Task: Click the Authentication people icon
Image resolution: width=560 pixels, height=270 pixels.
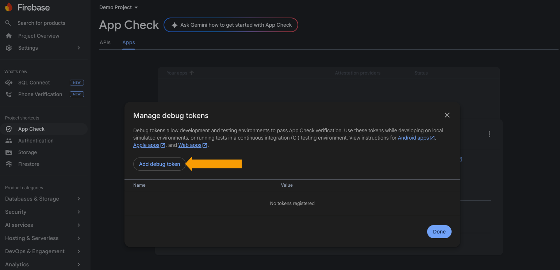Action: [9, 141]
